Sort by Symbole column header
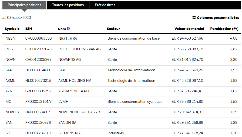This screenshot has height=137, width=242. (12, 29)
